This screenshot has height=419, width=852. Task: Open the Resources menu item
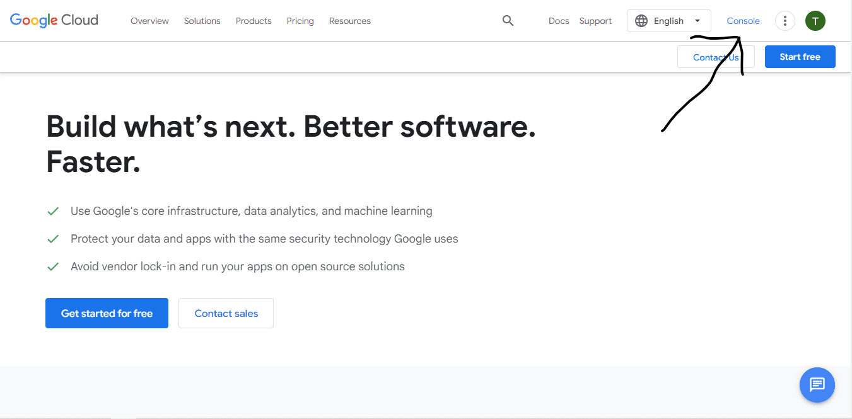tap(350, 21)
